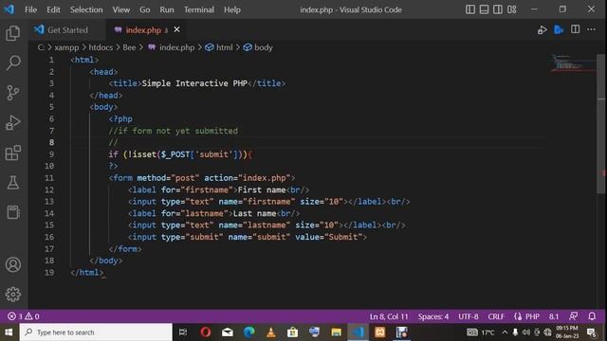Split the editor to the right
This screenshot has height=341, width=607.
tap(576, 29)
